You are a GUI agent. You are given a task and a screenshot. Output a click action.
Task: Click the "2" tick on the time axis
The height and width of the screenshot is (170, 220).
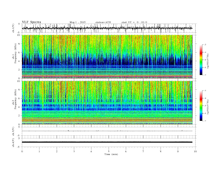57,151
